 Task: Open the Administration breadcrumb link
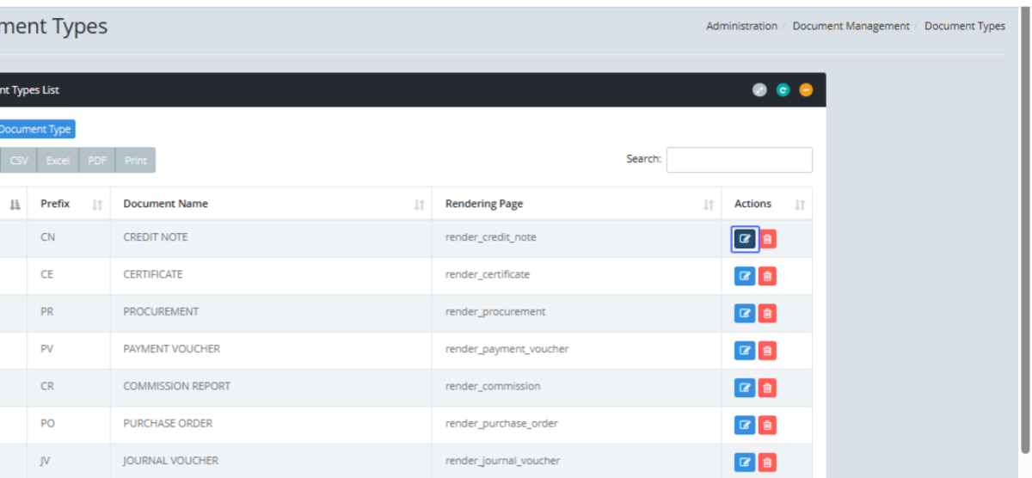741,27
